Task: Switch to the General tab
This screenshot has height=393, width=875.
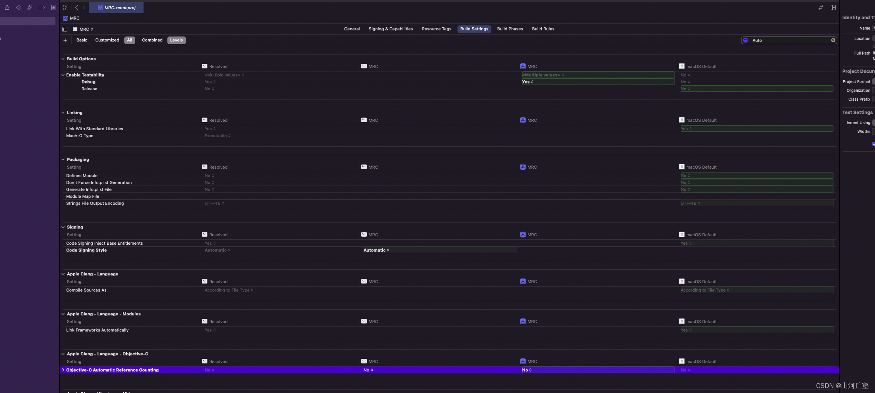Action: tap(352, 29)
